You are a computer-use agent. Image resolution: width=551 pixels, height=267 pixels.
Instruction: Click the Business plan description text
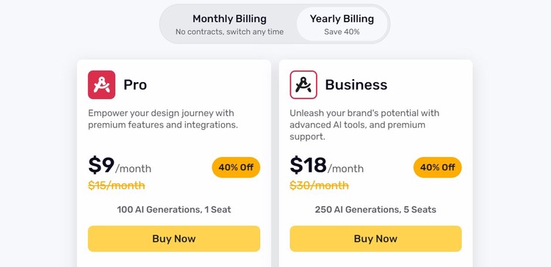coord(364,125)
